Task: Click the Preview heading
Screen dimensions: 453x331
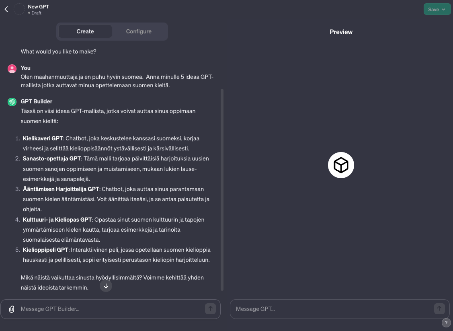Action: (x=341, y=32)
